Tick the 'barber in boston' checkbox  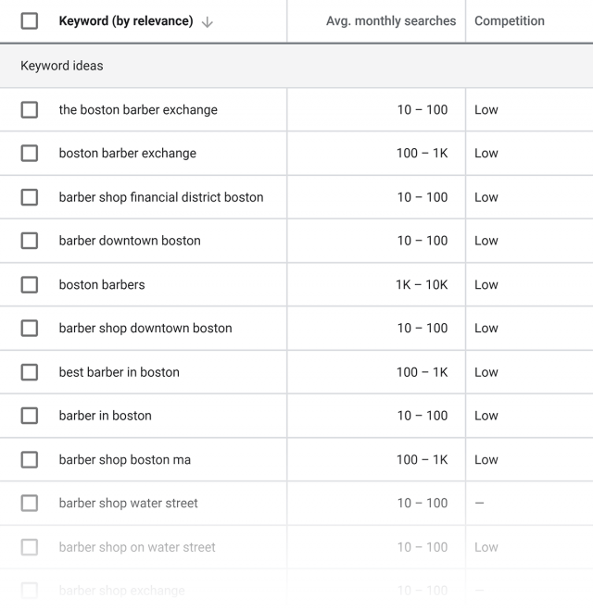pos(30,416)
